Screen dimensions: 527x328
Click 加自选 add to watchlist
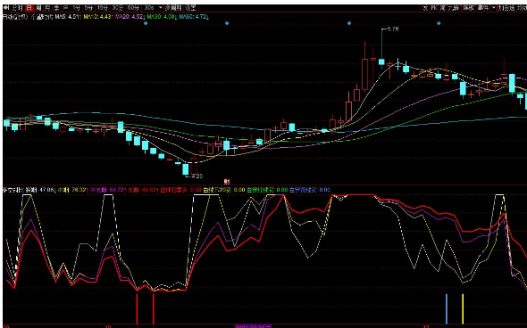tap(506, 8)
